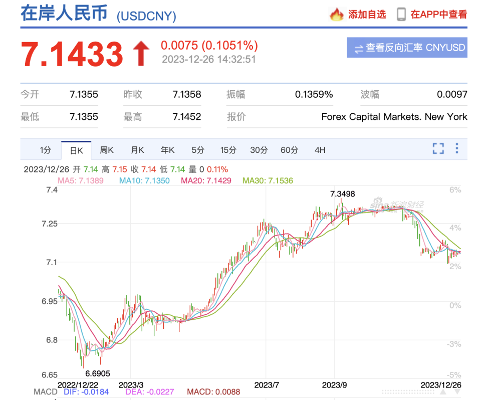Open the 年K yearly chart view
This screenshot has width=481, height=400.
(167, 149)
